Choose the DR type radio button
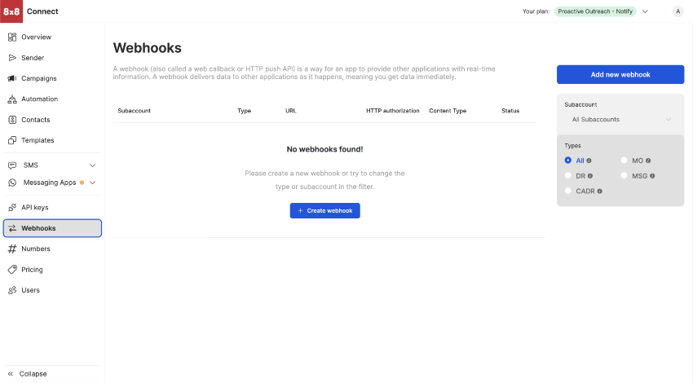 click(568, 175)
